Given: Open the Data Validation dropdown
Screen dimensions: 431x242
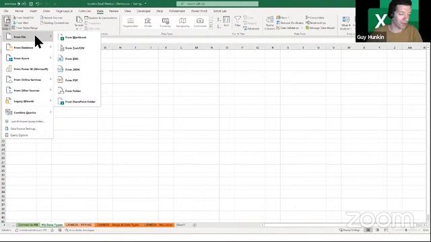Looking at the screenshot, I should (290, 28).
